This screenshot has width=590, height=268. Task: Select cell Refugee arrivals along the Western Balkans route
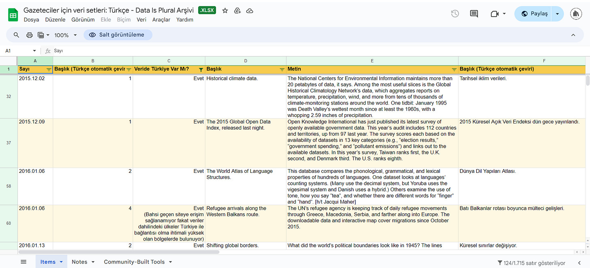(x=246, y=223)
